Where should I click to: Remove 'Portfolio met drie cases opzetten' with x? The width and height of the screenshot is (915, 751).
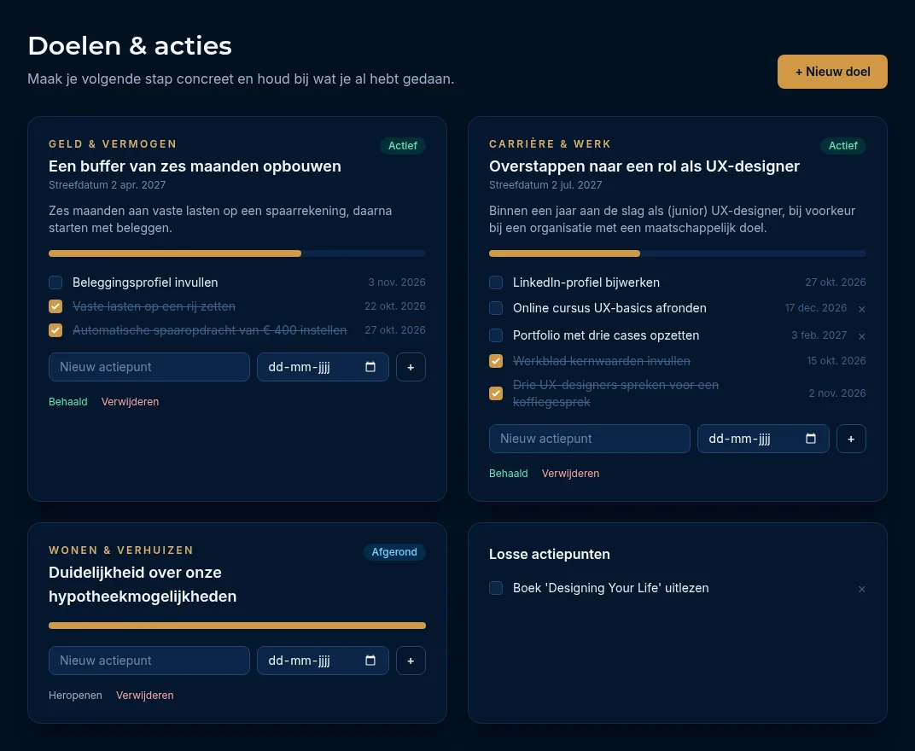coord(861,336)
